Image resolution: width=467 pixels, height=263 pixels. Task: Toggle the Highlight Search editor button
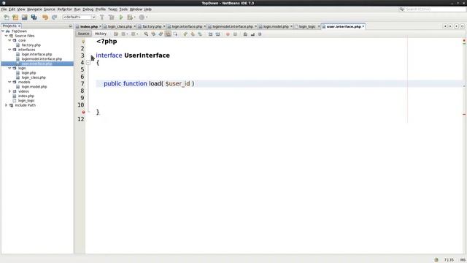(168, 34)
